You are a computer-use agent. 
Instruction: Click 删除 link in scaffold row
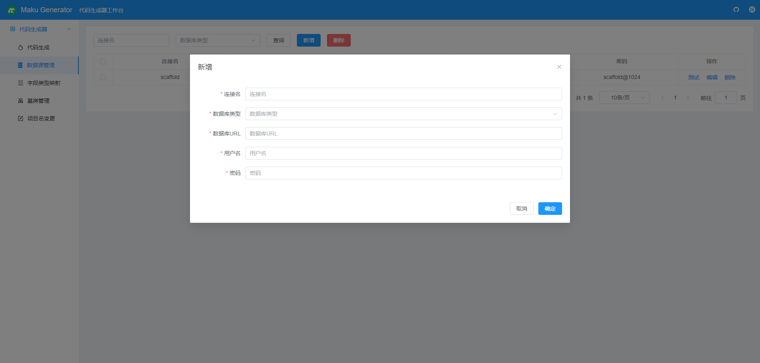(x=730, y=77)
